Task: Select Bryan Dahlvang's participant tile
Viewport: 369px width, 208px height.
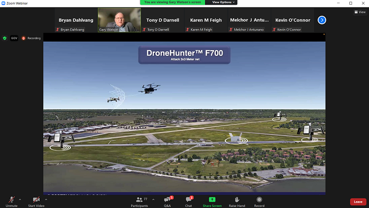Action: pos(76,20)
